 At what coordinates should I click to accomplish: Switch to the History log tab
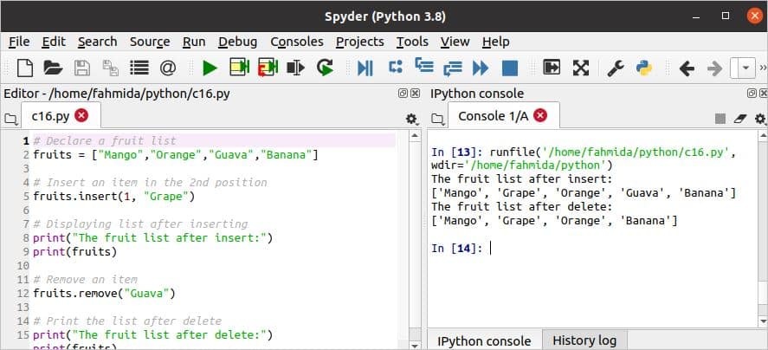pos(584,340)
